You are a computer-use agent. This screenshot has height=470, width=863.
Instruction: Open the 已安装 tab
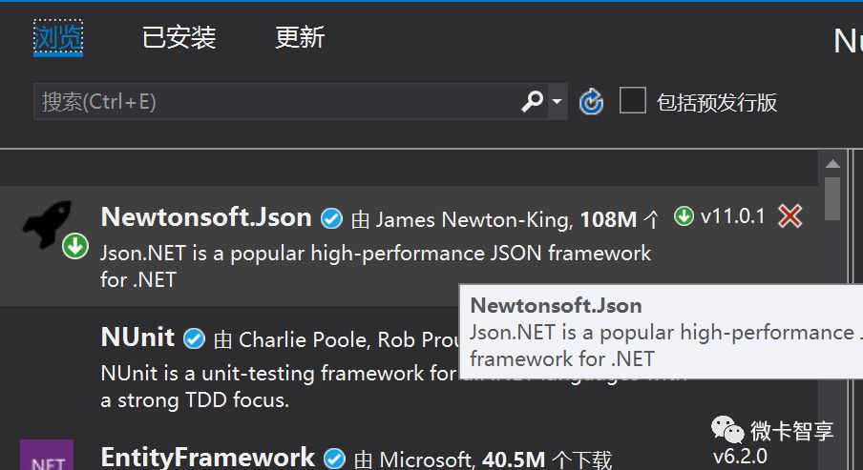coord(179,38)
